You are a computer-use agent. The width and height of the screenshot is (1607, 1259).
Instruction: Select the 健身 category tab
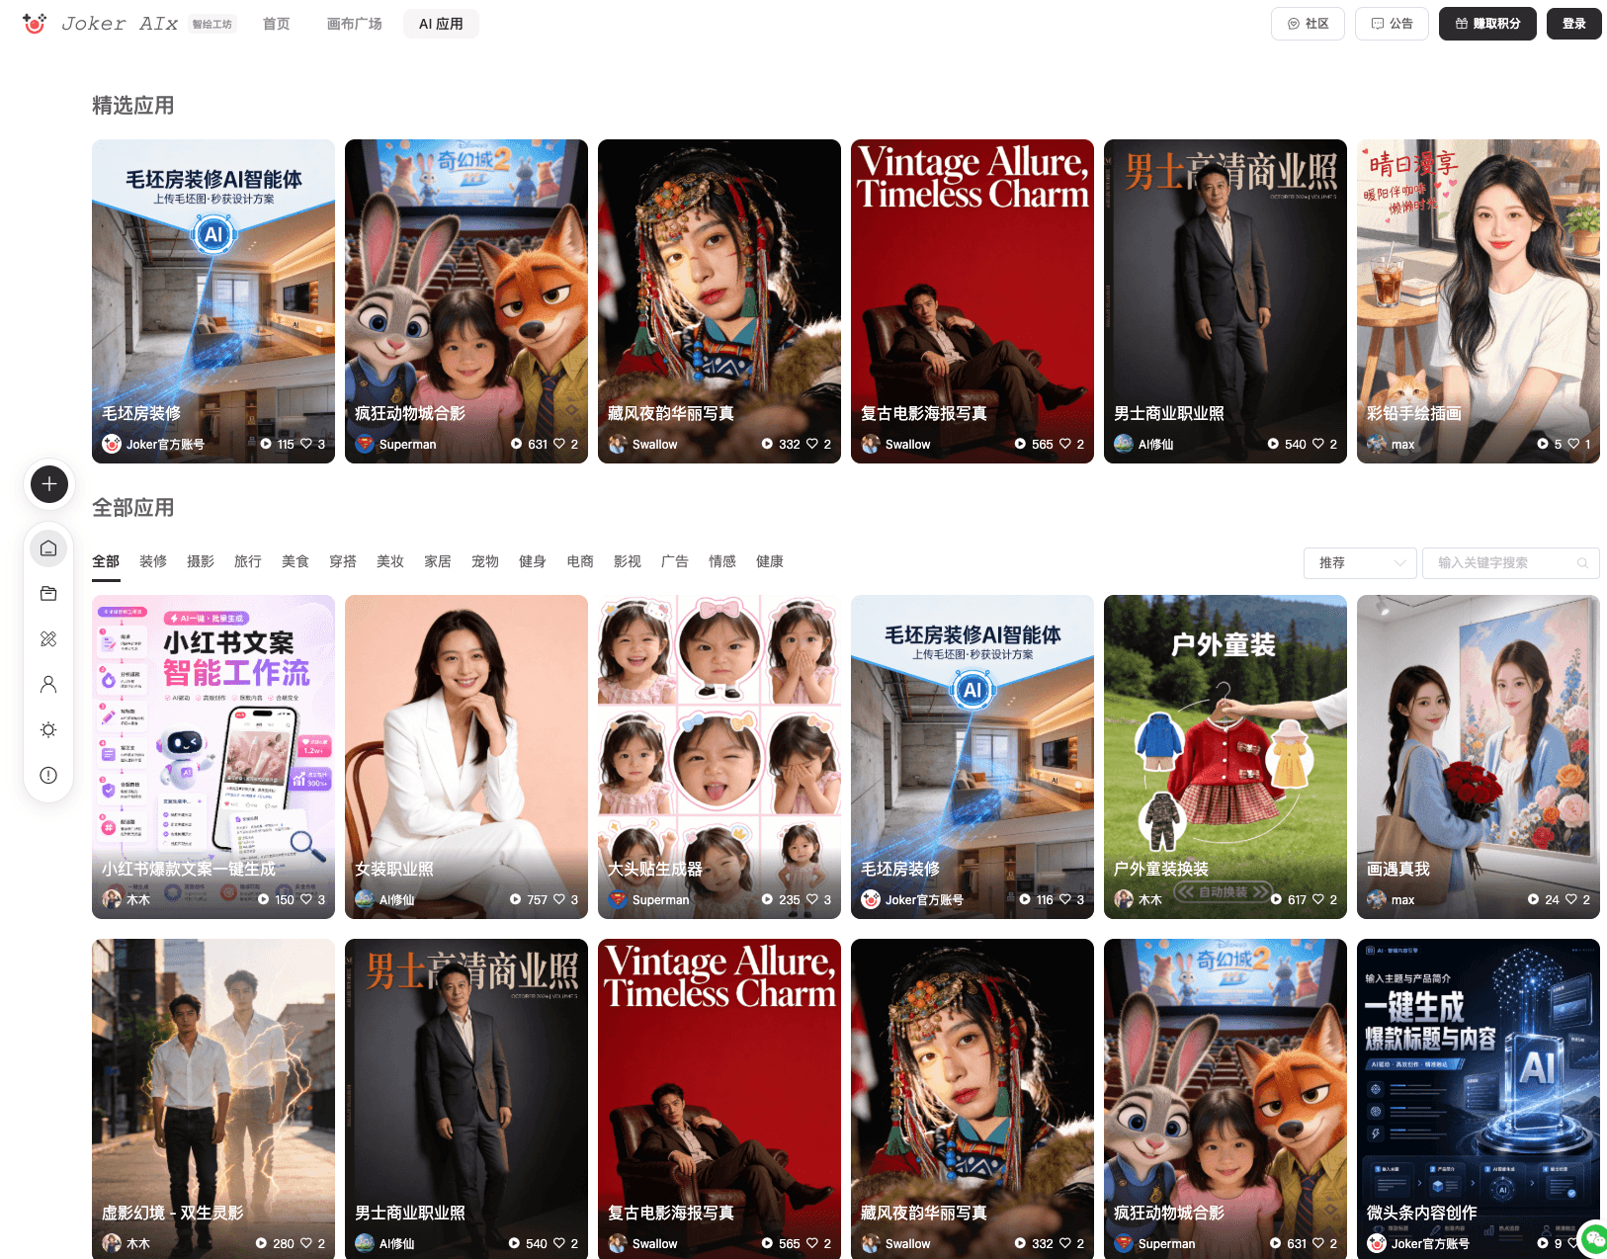click(x=533, y=561)
